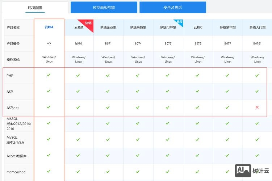Click Access数据库 checkmark under 多线商务型
Viewport: 272px width, 181px height.
(138, 155)
